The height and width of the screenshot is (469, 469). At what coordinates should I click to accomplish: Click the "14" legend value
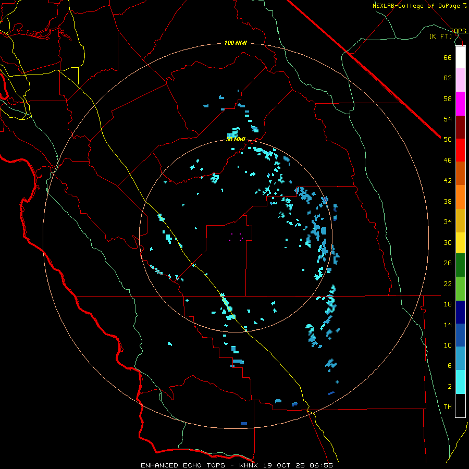(448, 325)
